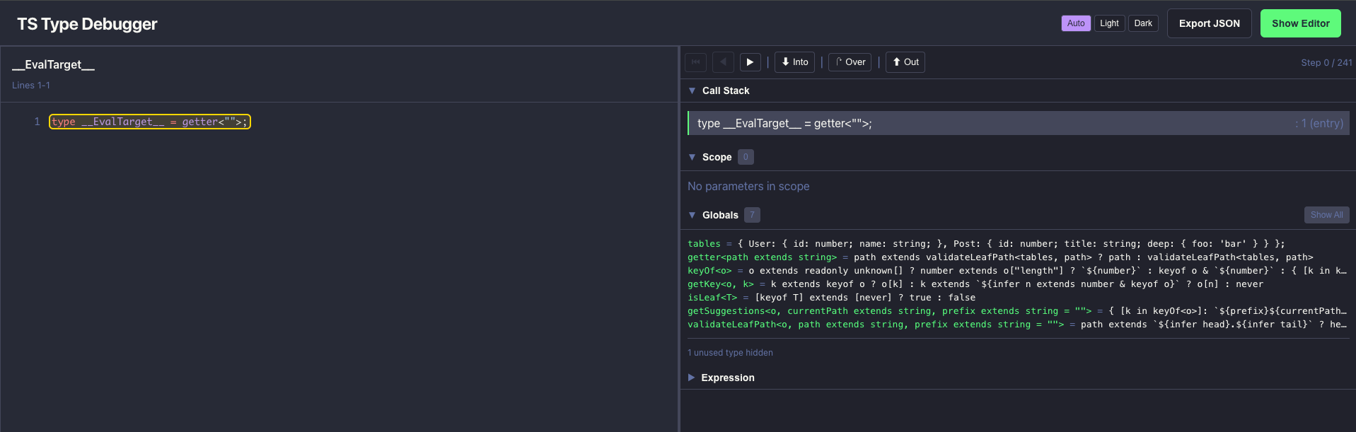This screenshot has height=432, width=1356.
Task: Click the Show Editor button
Action: 1301,23
